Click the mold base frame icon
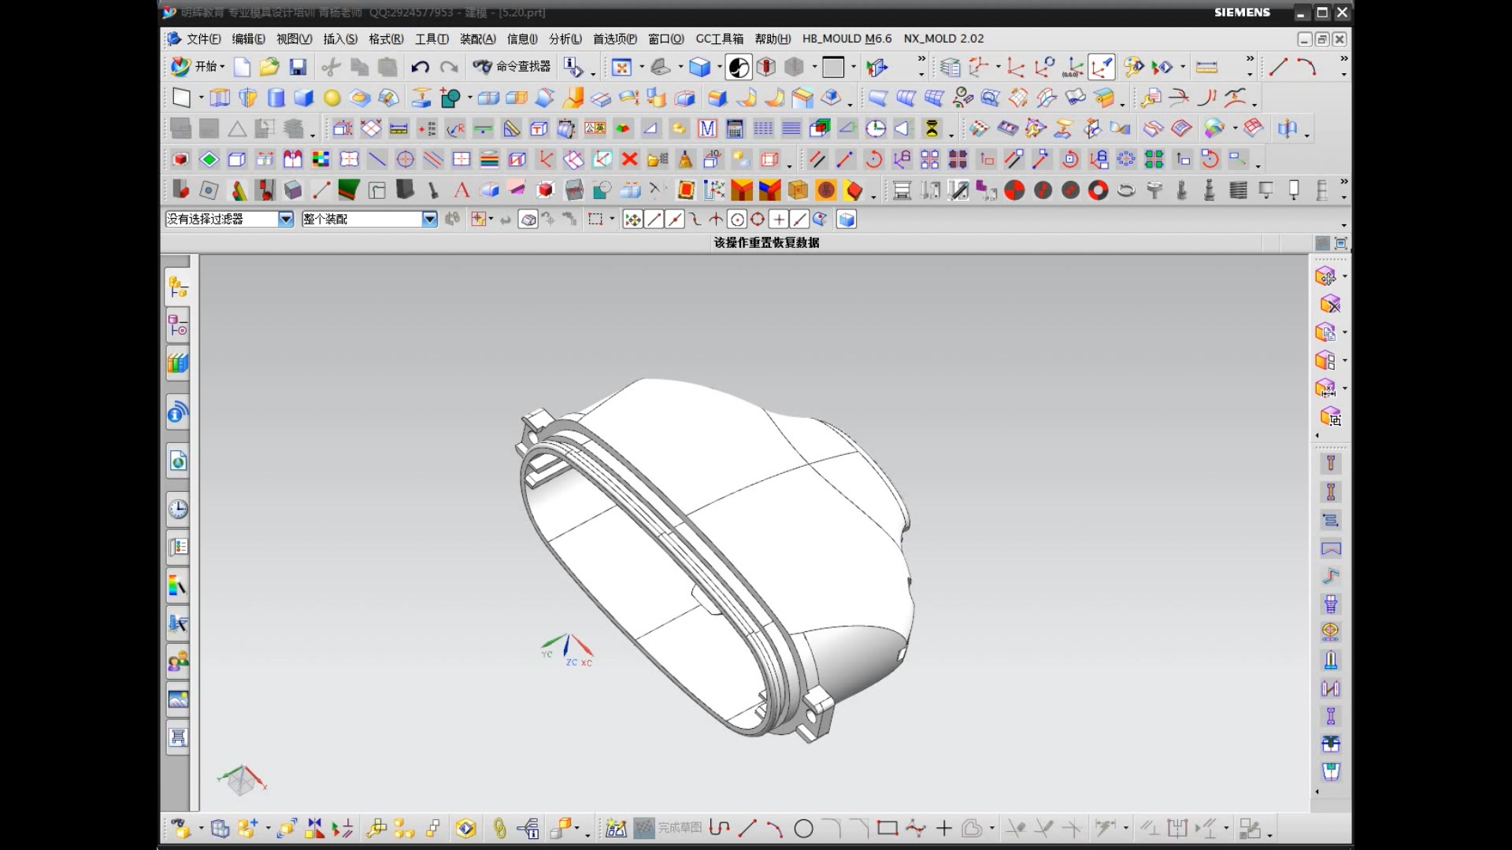Viewport: 1512px width, 850px height. pyautogui.click(x=902, y=190)
